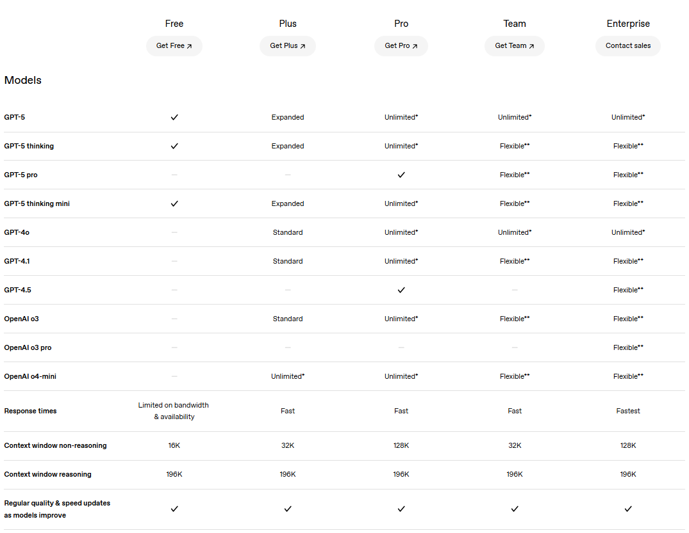Viewport: 689px width, 533px height.
Task: Click the Fastest response time under Enterprise
Action: coord(628,411)
